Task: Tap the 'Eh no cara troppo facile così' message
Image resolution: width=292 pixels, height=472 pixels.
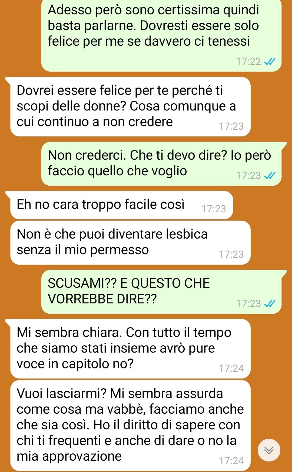Action: click(121, 205)
